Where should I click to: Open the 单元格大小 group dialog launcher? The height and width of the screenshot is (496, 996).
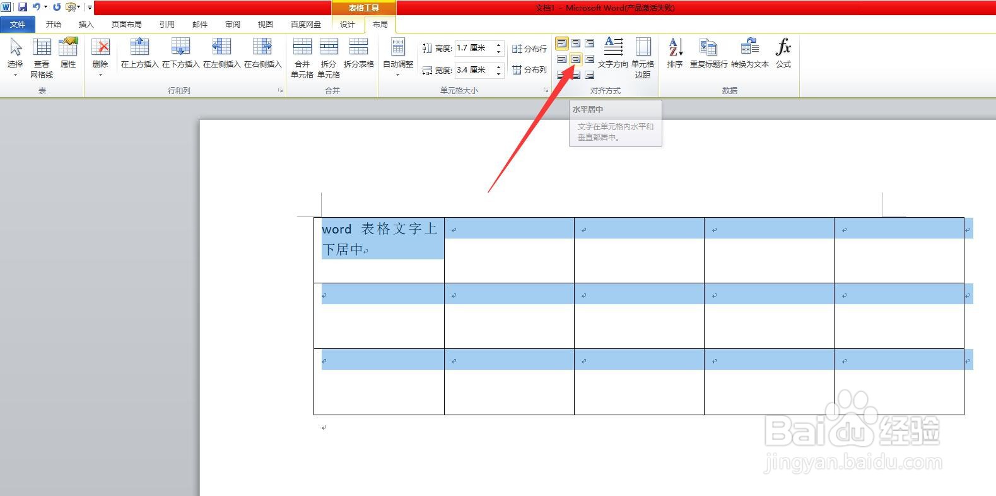(546, 91)
